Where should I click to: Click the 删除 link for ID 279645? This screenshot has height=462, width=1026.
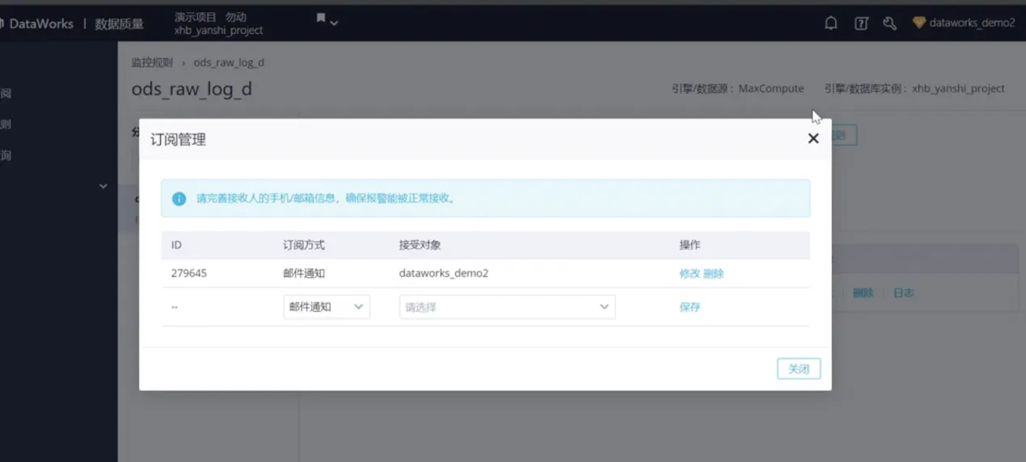[x=714, y=273]
